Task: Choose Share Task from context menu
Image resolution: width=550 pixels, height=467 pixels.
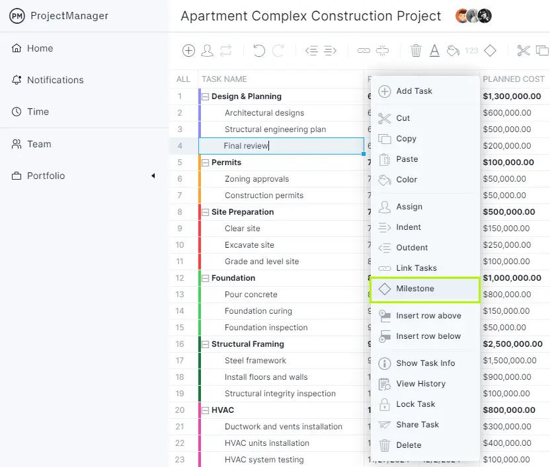Action: tap(425, 425)
